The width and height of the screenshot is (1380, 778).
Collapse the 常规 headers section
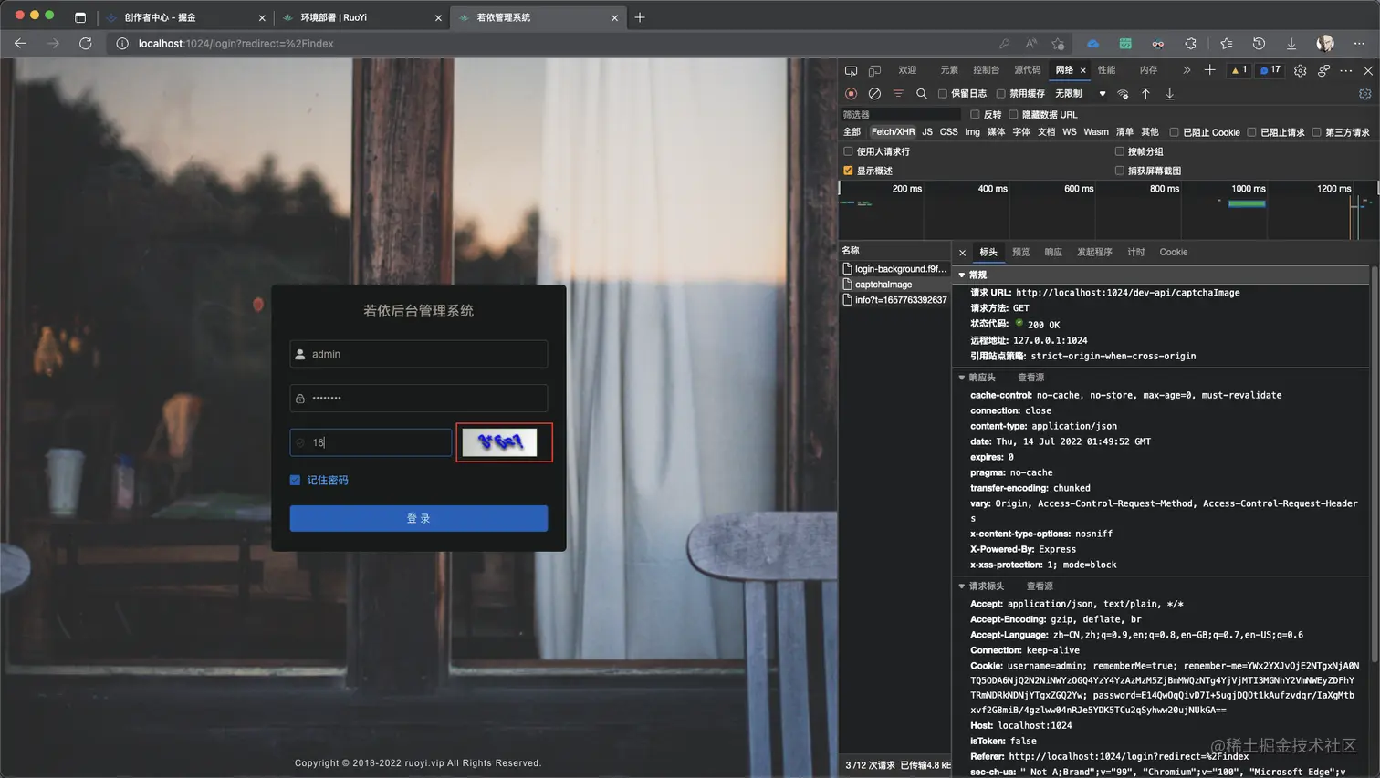point(962,275)
